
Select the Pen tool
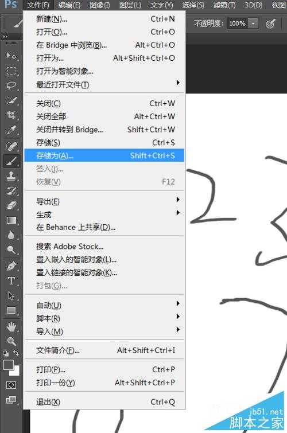coord(11,266)
